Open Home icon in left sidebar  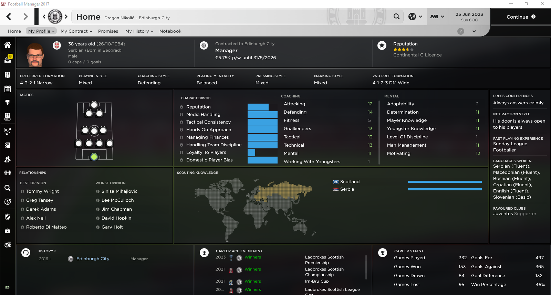(8, 45)
